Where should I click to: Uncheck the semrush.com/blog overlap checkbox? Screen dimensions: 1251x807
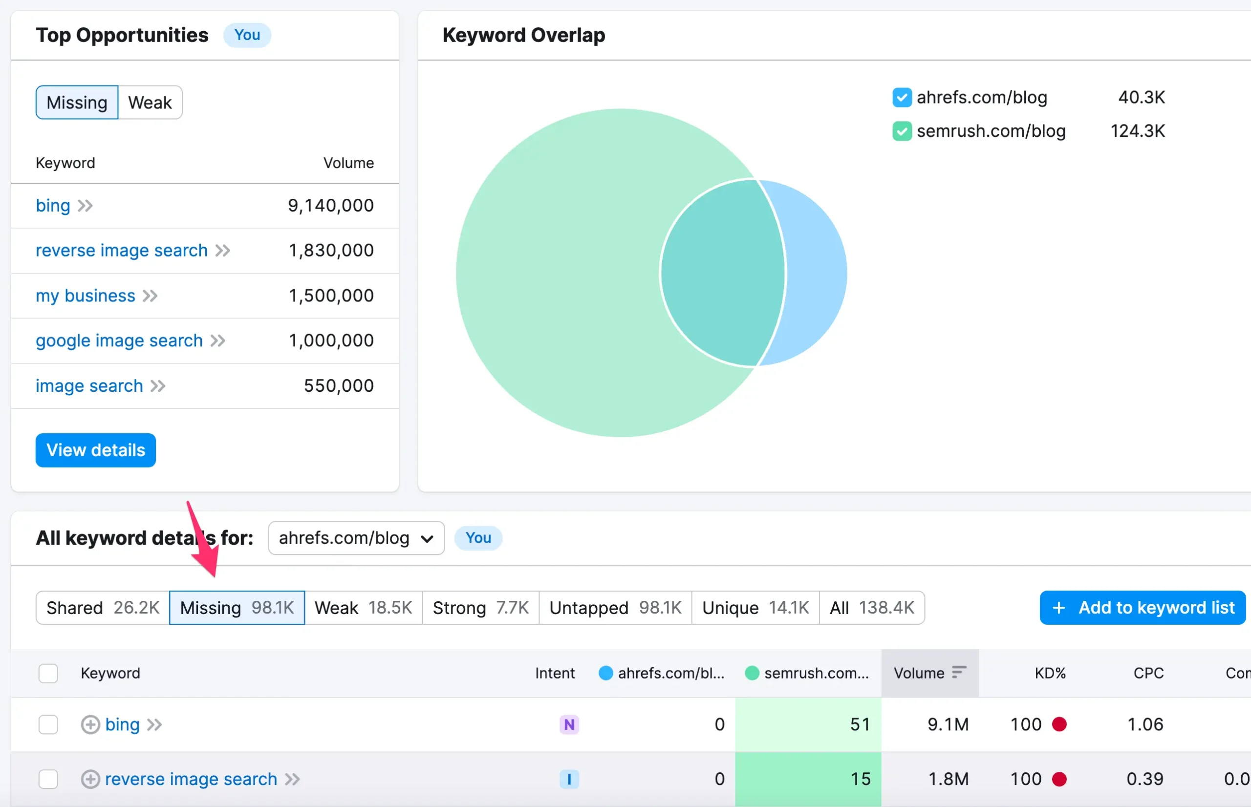[x=902, y=131]
